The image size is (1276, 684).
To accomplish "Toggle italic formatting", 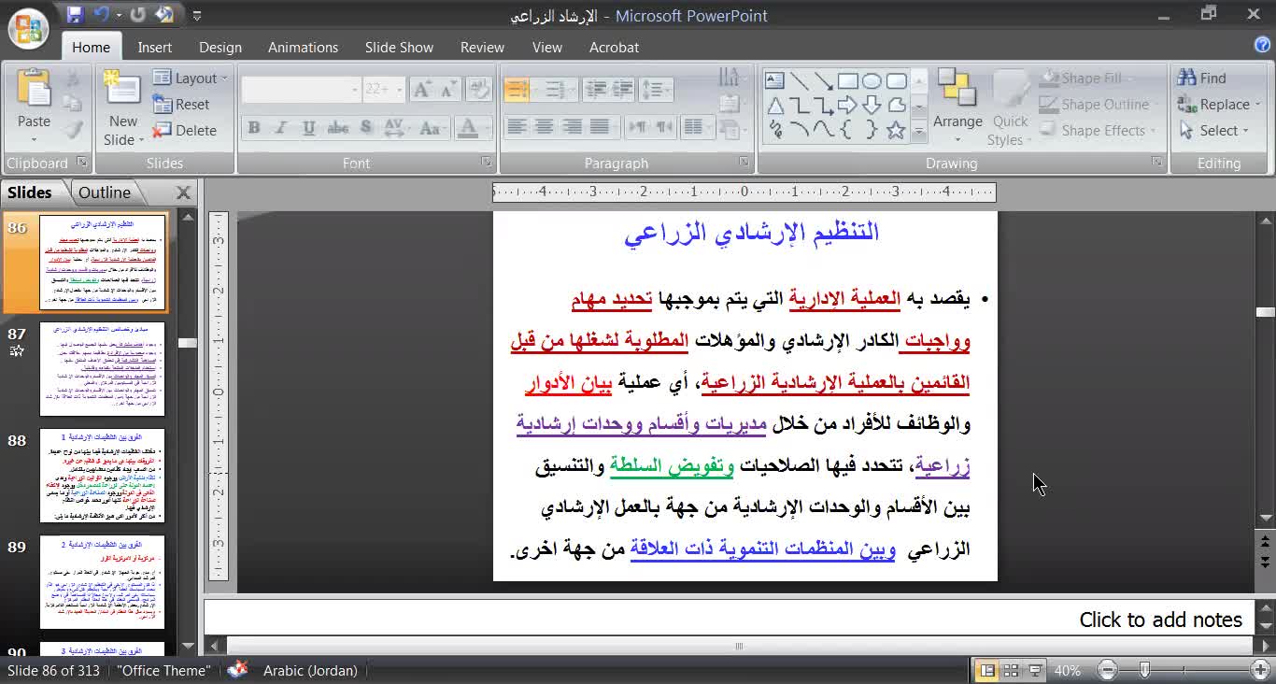I will pyautogui.click(x=281, y=128).
